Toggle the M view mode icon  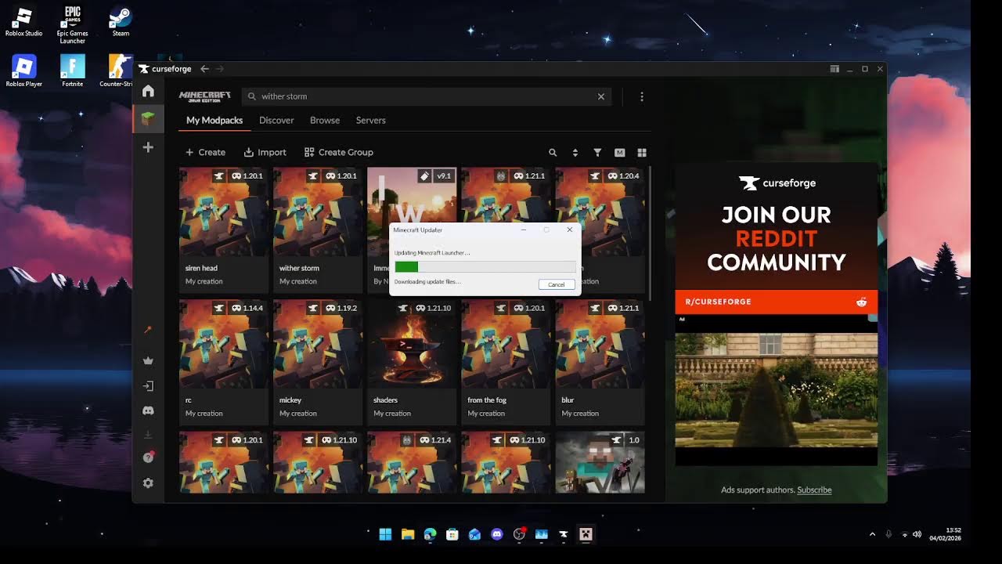[x=620, y=153]
